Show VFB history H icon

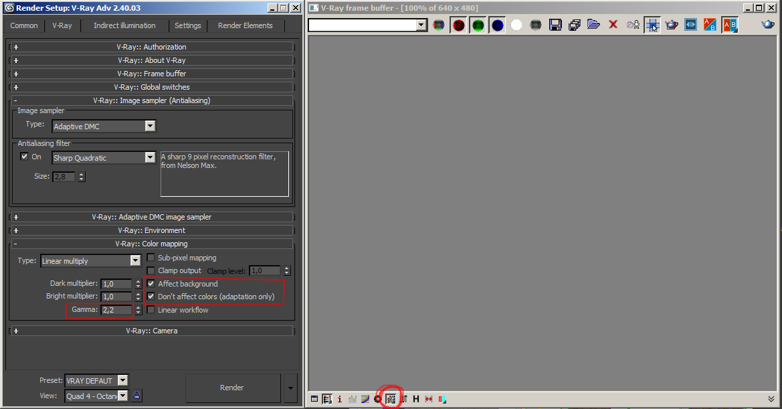coord(416,399)
